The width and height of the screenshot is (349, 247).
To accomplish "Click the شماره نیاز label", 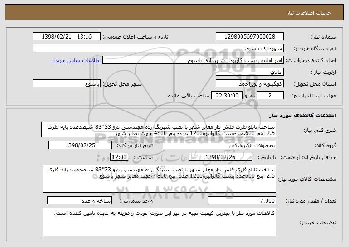I will pyautogui.click(x=324, y=37).
